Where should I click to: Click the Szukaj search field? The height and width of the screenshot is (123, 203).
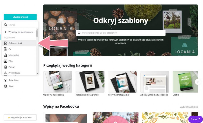20,24
